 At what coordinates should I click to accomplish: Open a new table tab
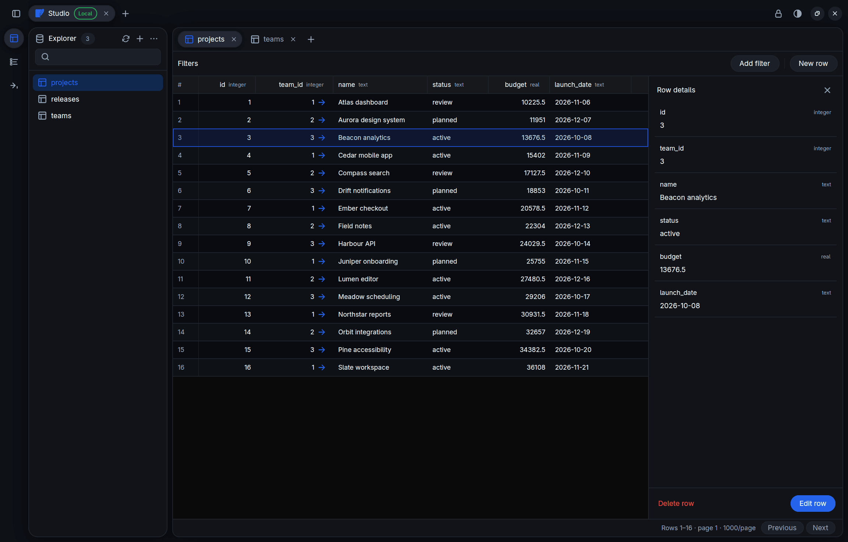tap(311, 39)
